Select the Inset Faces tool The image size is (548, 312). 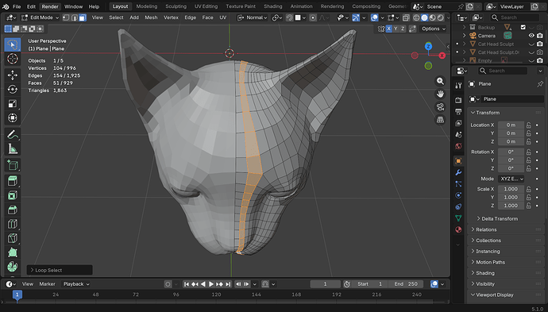[x=13, y=195]
